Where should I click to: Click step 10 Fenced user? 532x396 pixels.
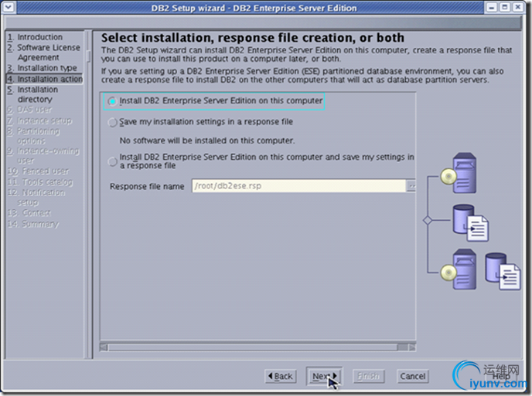click(x=38, y=171)
